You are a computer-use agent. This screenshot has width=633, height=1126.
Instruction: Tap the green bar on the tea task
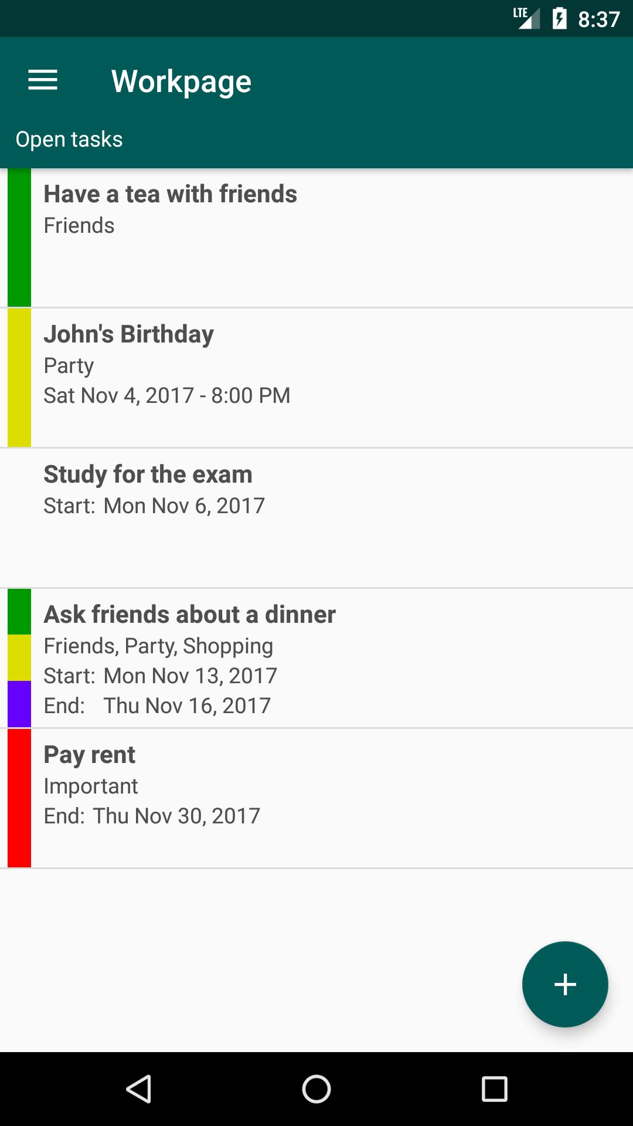(x=19, y=238)
